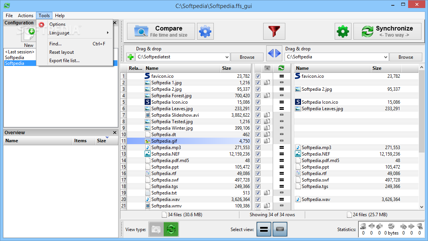Open the red funnel filter settings
The image size is (428, 241).
pyautogui.click(x=274, y=31)
